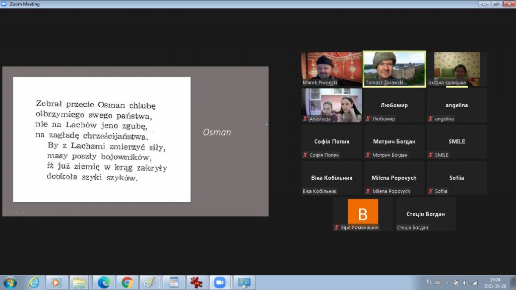516x290 pixels.
Task: Open Zoom from the taskbar
Action: pos(219,282)
